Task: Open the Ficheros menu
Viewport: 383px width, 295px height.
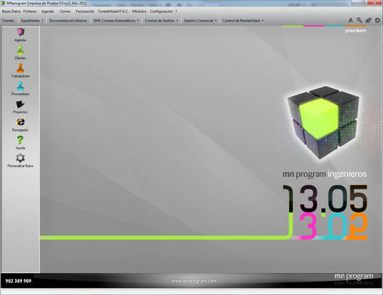Action: [x=30, y=11]
